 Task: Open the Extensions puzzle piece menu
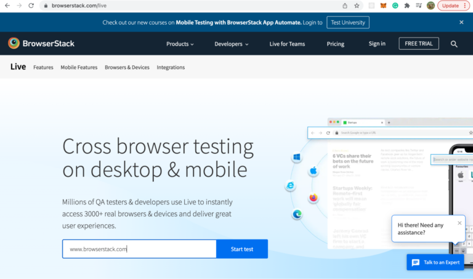[x=407, y=6]
